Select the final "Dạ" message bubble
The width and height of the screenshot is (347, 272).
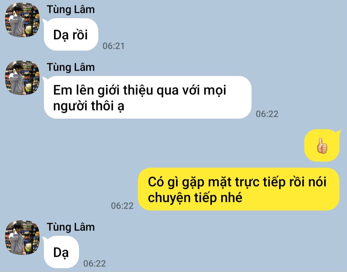61,252
